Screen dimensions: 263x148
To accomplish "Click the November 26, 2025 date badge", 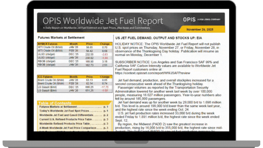I will click(208, 29).
